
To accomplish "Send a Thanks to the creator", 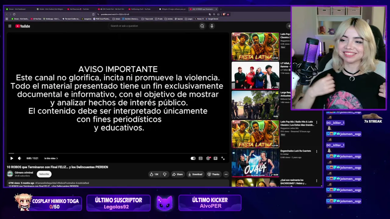I will tap(213, 174).
